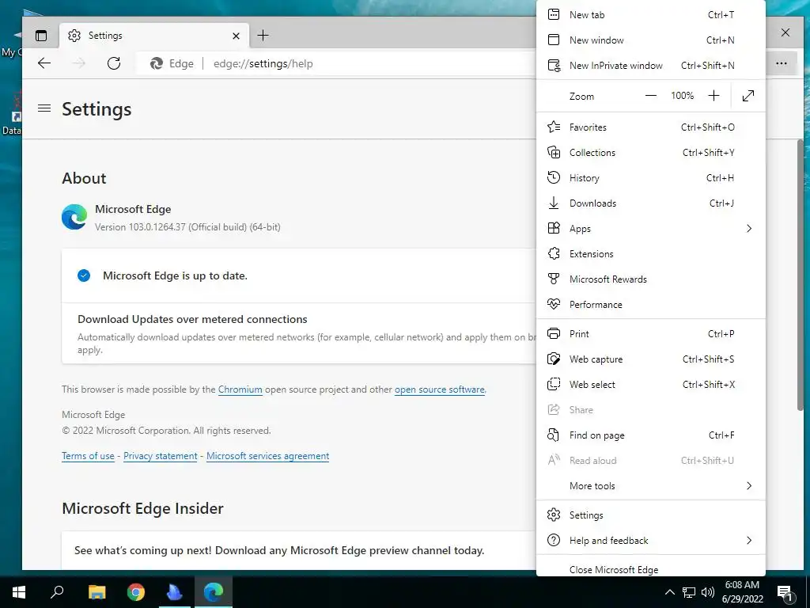Screen dimensions: 810x608
Task: Open the Terms of use link
Action: tap(88, 456)
